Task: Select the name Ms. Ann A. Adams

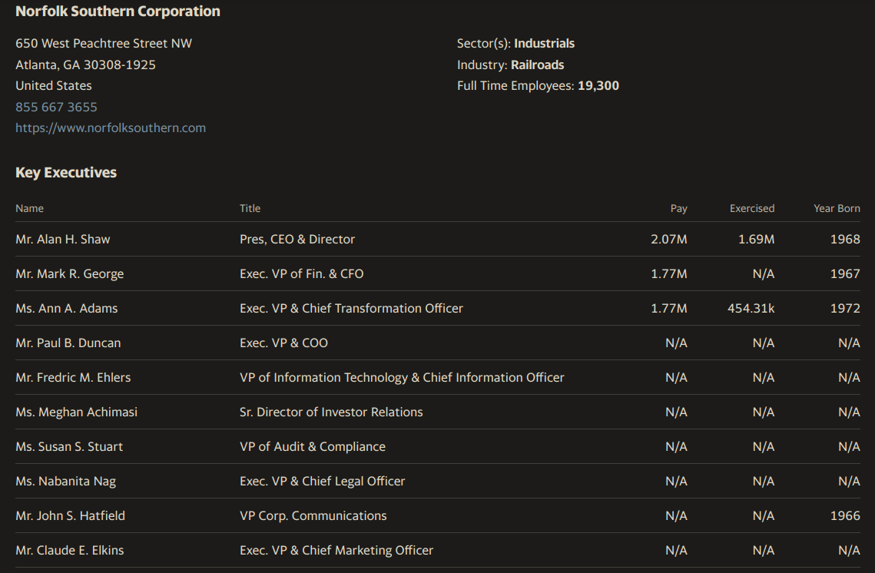Action: pyautogui.click(x=66, y=309)
